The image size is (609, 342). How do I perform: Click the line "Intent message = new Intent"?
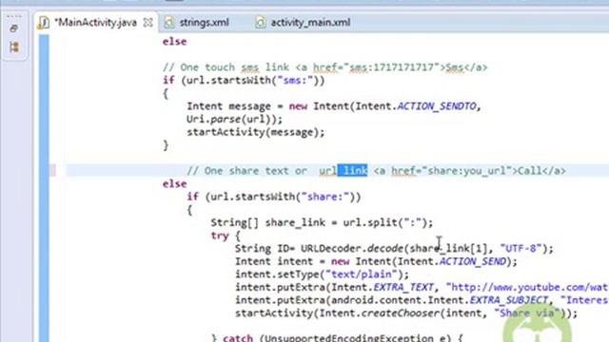pos(334,106)
